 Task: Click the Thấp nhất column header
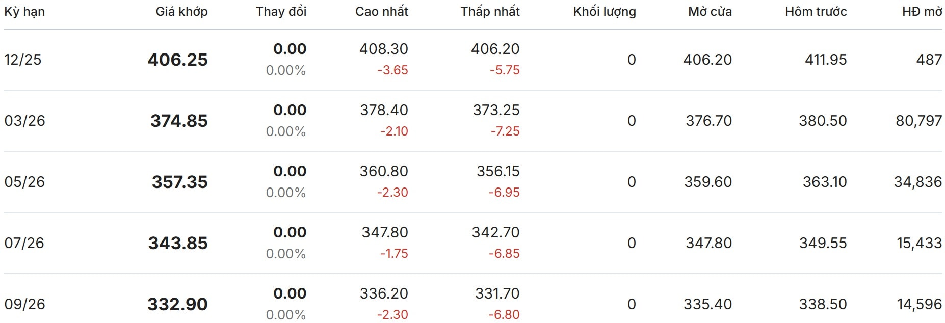490,12
